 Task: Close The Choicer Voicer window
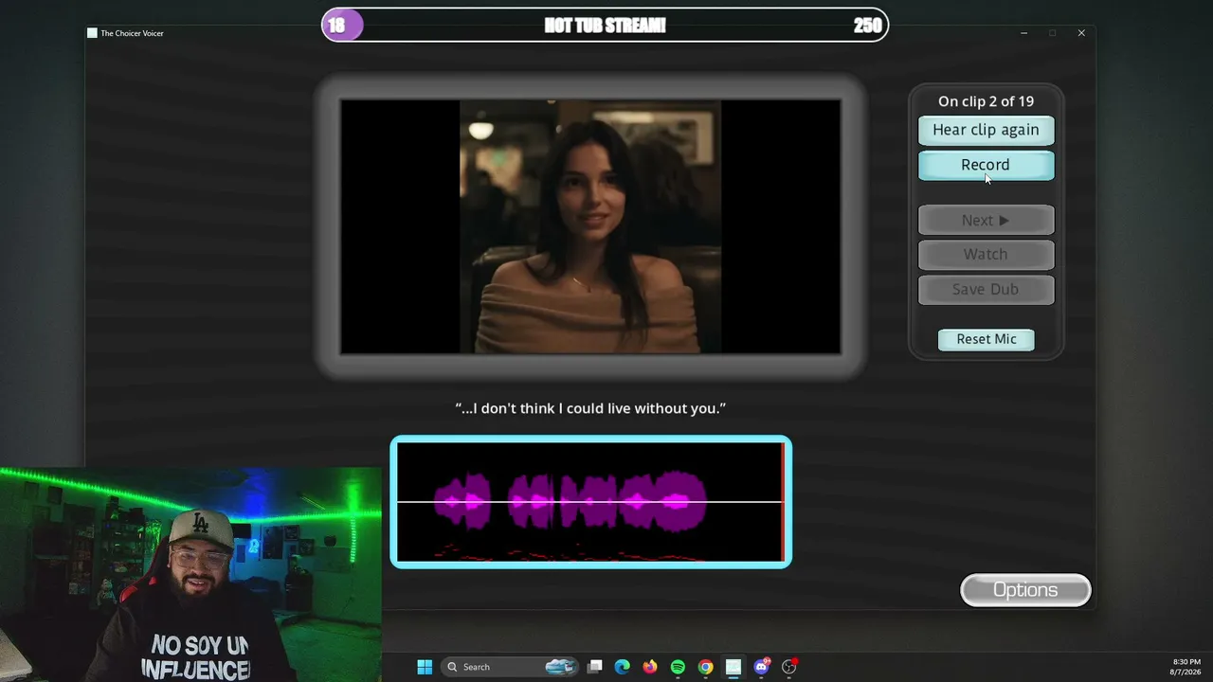point(1081,33)
